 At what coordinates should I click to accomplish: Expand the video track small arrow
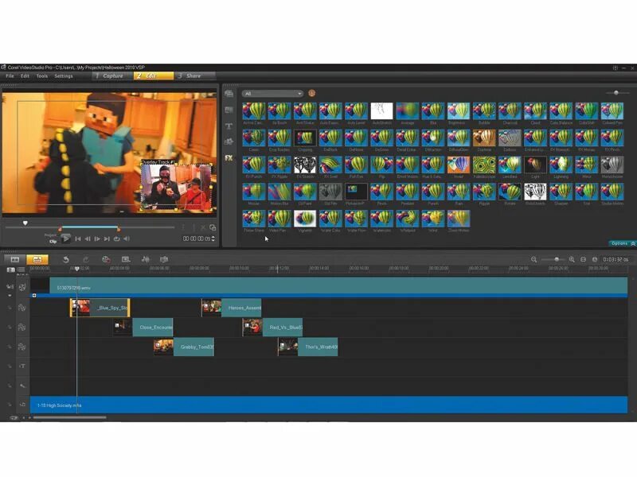(10, 296)
